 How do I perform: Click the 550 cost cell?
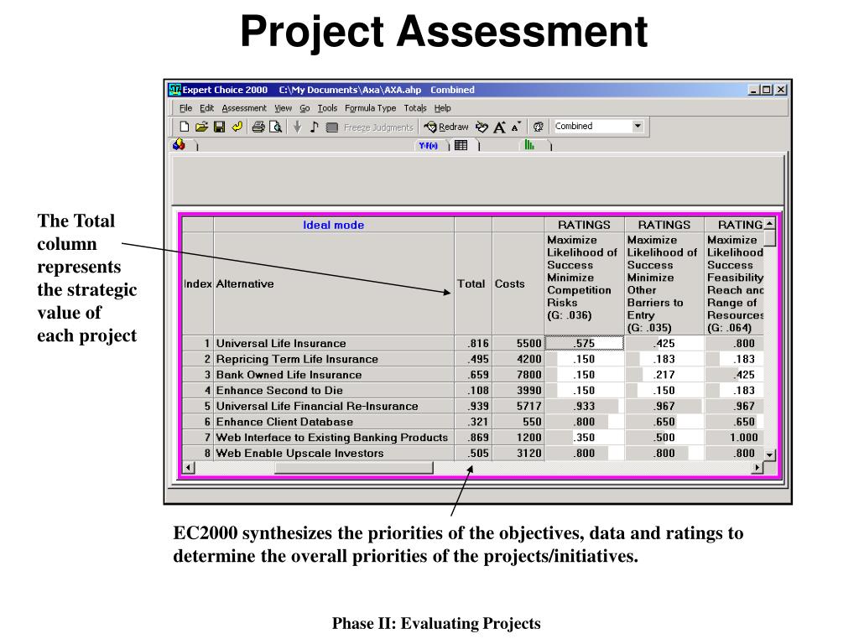coord(518,423)
